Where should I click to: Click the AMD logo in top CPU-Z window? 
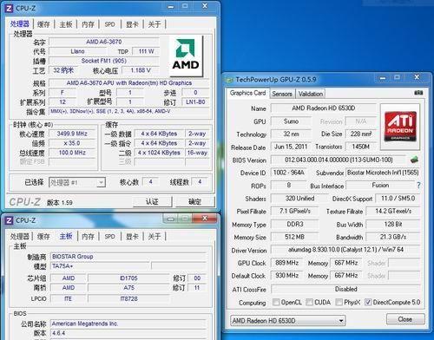(x=186, y=56)
